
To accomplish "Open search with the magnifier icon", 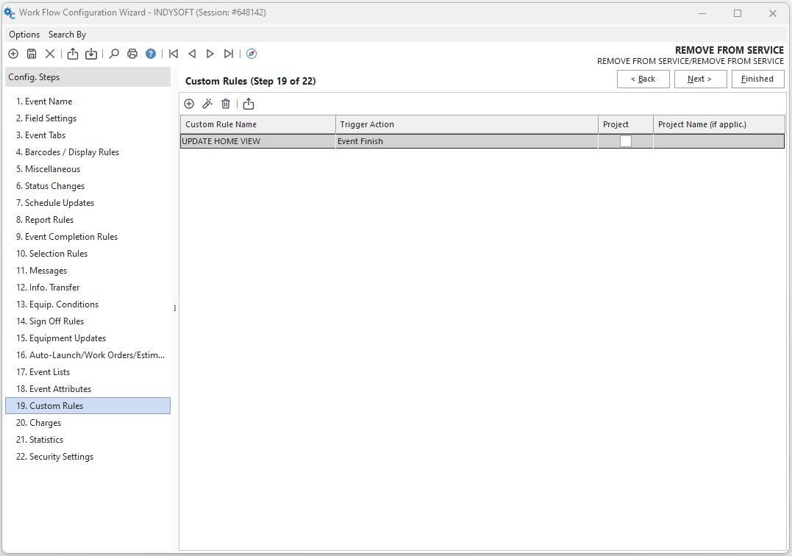I will pyautogui.click(x=114, y=54).
